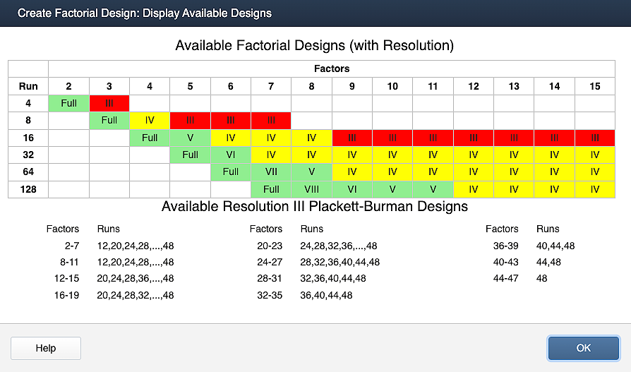The width and height of the screenshot is (631, 372).
Task: Select the green VIII resolution cell
Action: pyautogui.click(x=312, y=189)
